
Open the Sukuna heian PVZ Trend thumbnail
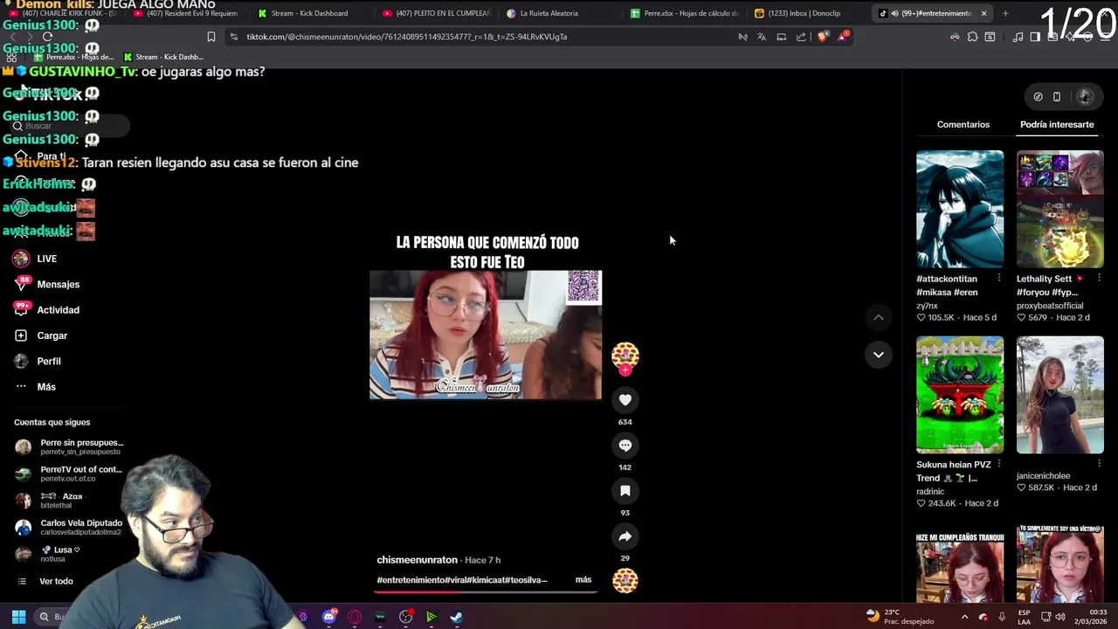(960, 395)
